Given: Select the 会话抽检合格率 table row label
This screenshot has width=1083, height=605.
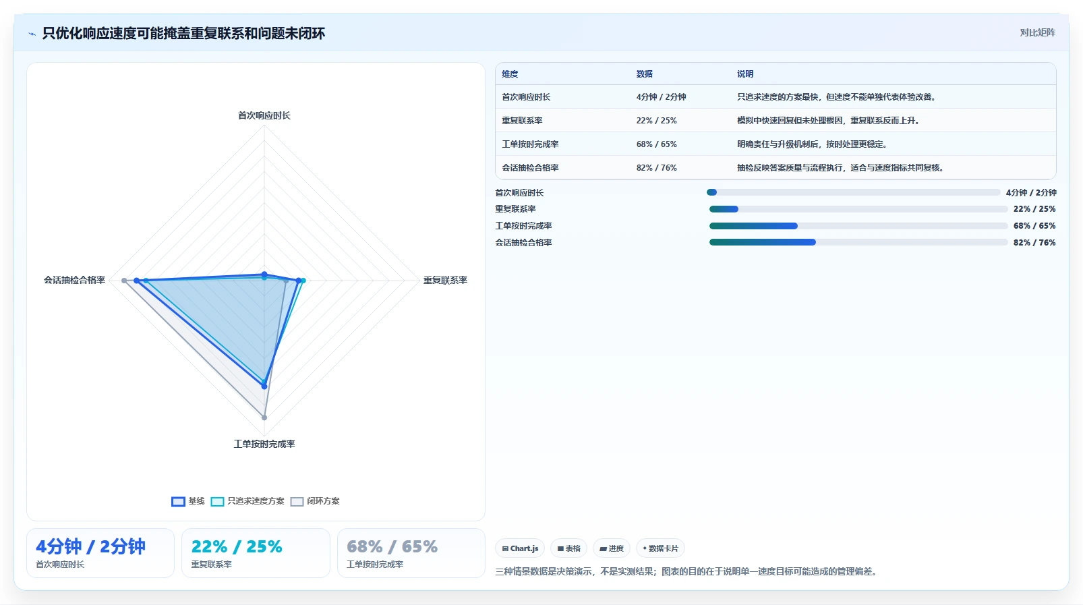Looking at the screenshot, I should pyautogui.click(x=530, y=168).
